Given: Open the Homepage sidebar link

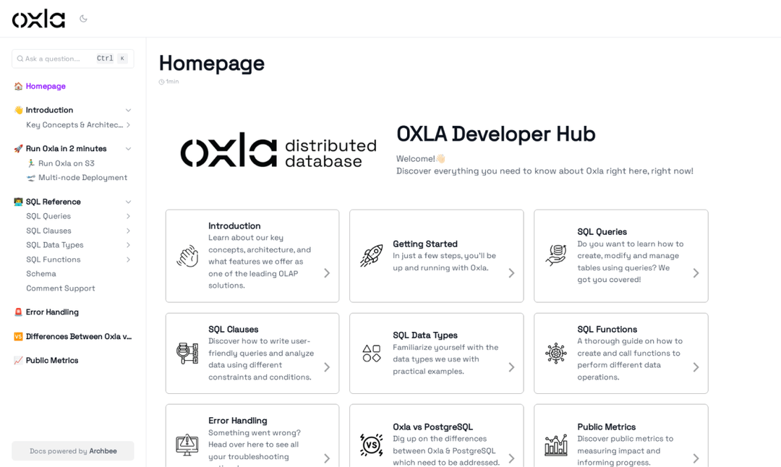Looking at the screenshot, I should click(x=46, y=86).
